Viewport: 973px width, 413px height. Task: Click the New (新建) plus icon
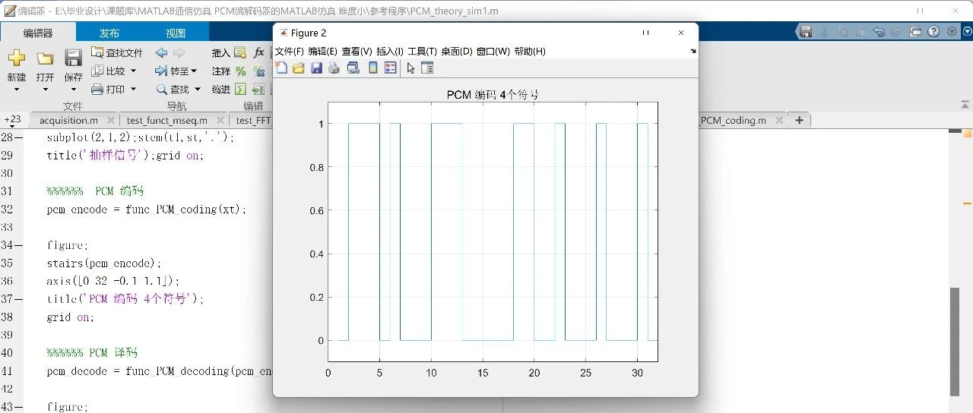[16, 58]
